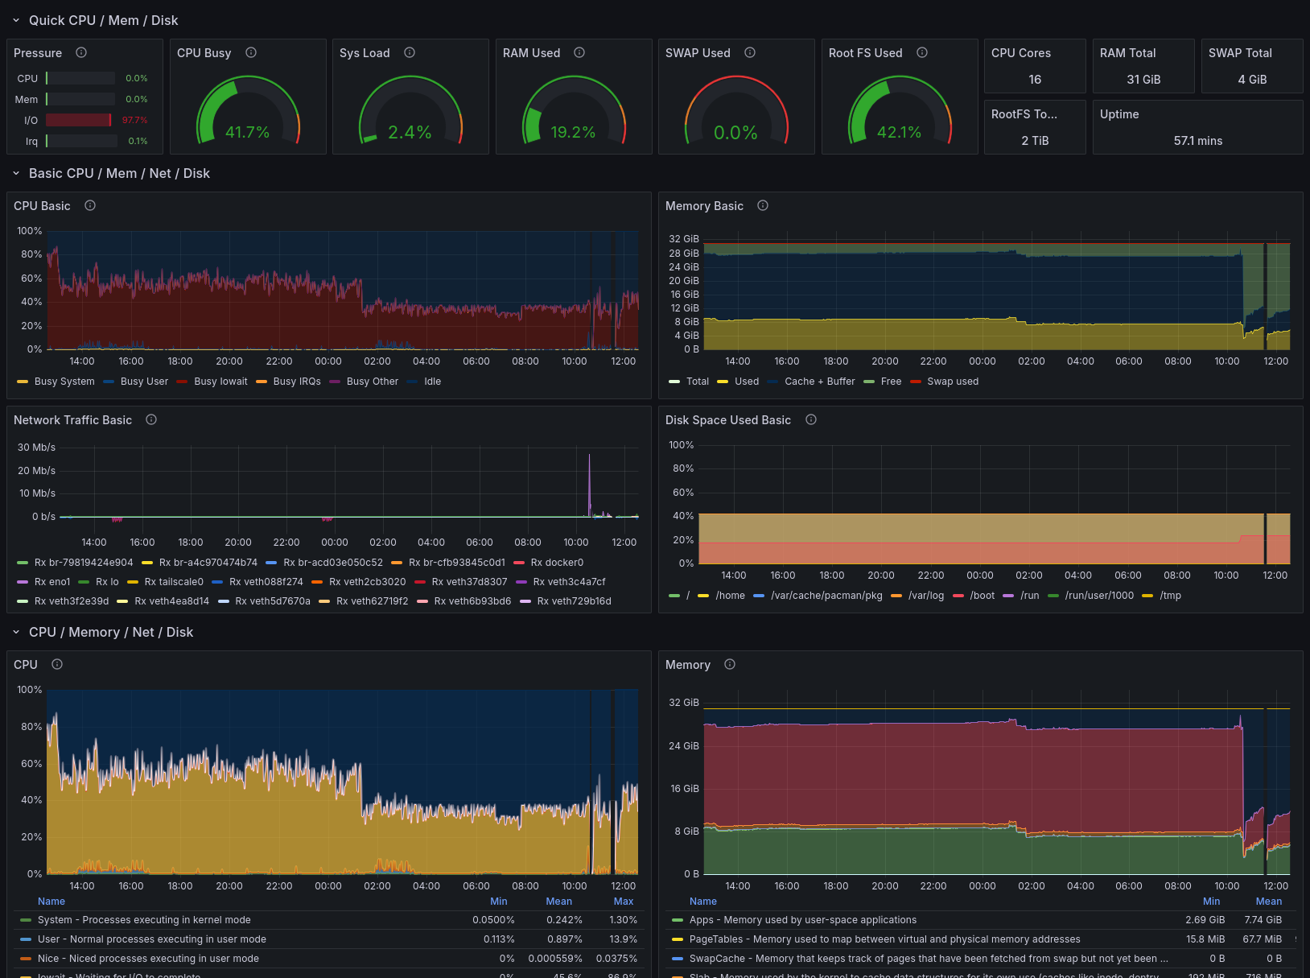Image resolution: width=1310 pixels, height=978 pixels.
Task: Sort CPU legend table by Mean column
Action: pos(558,902)
